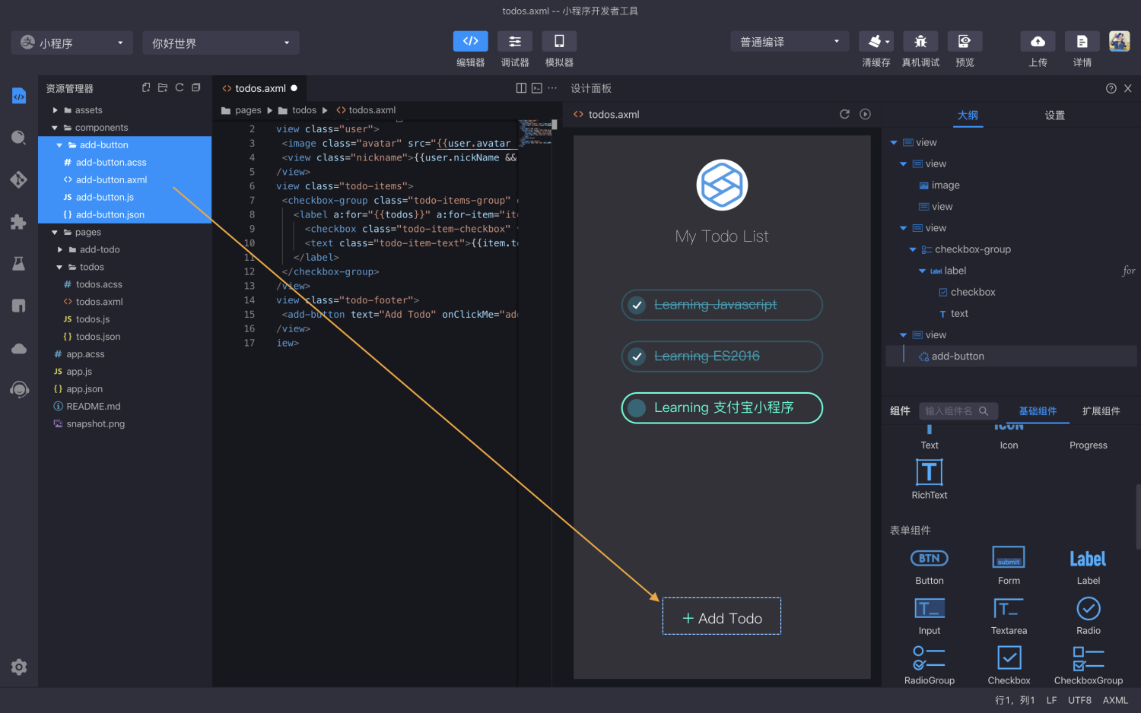Click the AXML language mode in status bar
The image size is (1141, 713).
[1115, 700]
